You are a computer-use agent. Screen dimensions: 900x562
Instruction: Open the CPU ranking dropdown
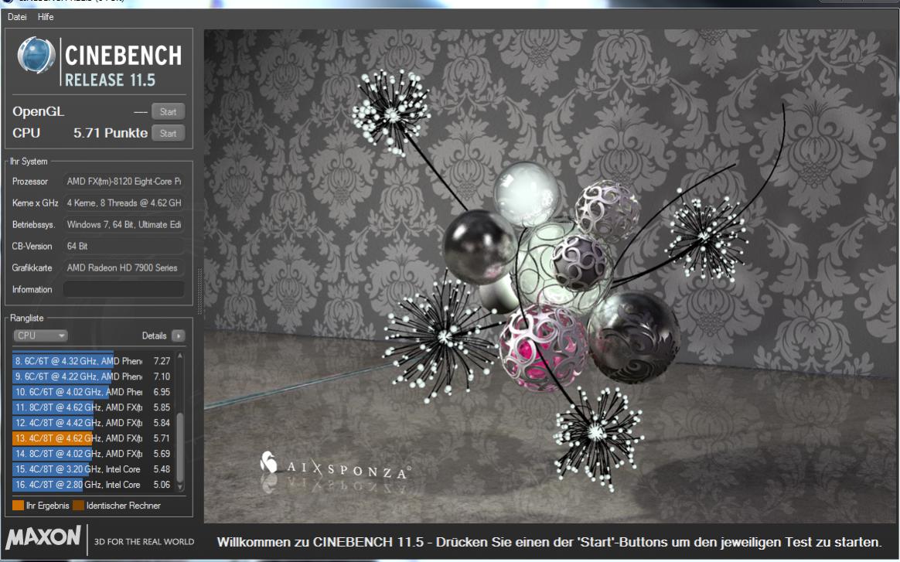40,335
